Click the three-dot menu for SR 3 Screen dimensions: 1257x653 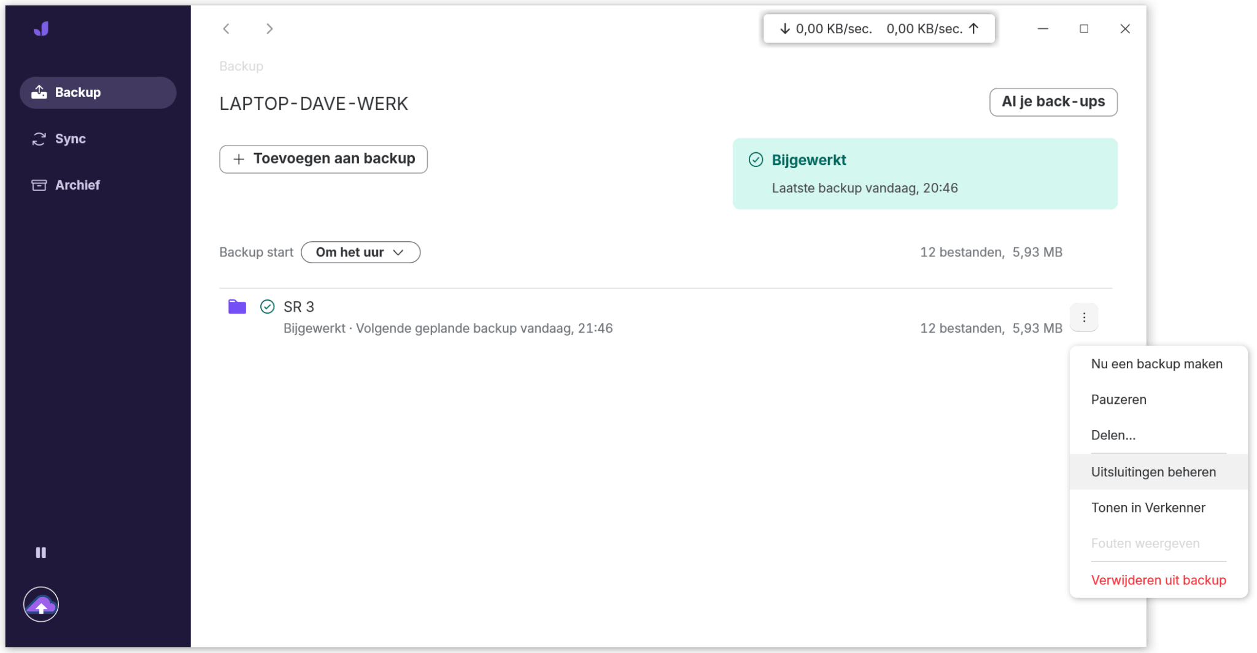pos(1084,317)
